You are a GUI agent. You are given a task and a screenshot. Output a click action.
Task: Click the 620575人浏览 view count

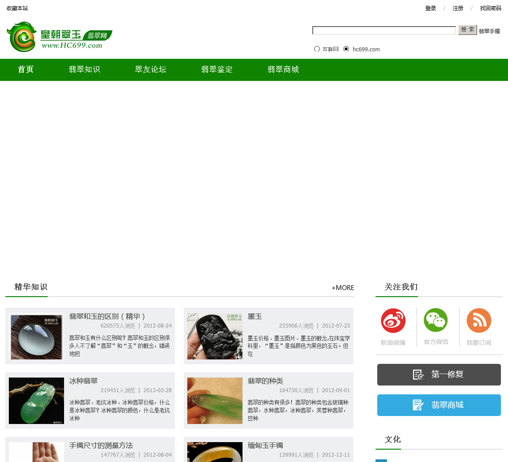tap(118, 326)
